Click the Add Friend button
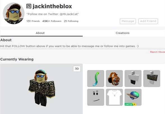165x114 pixels. coord(148,21)
